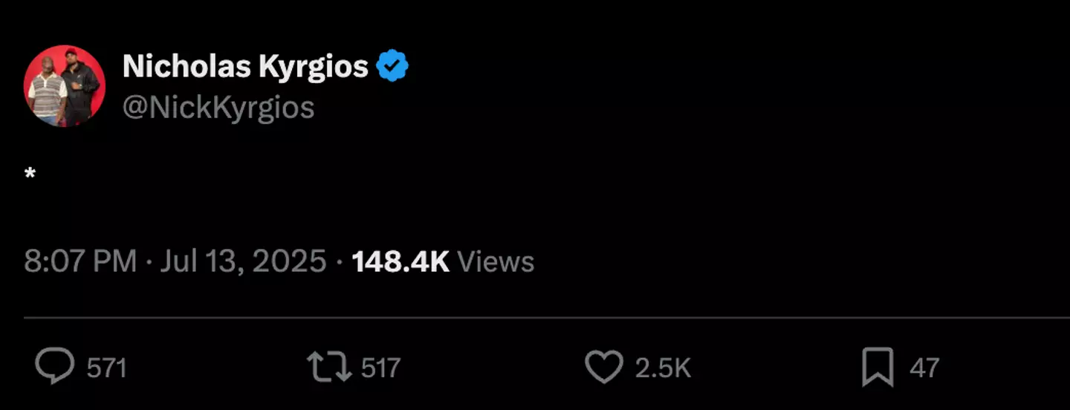
Task: Click the man in black in avatar
Action: coord(80,85)
